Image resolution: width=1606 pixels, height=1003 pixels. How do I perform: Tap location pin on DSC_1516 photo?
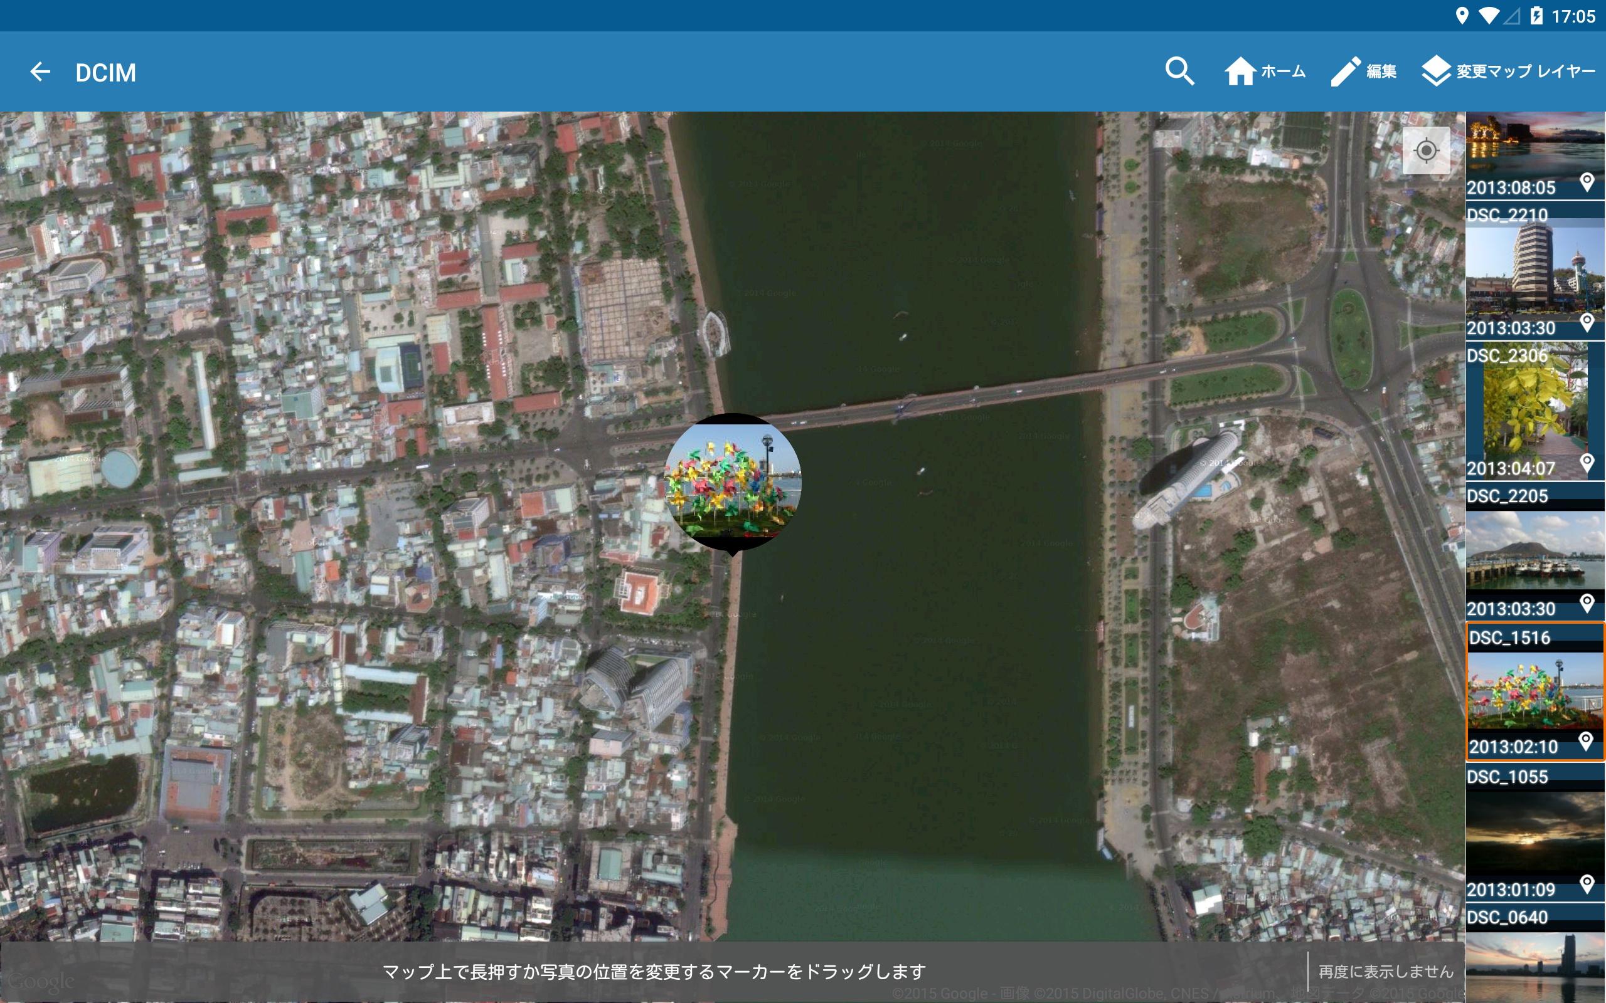[1585, 741]
